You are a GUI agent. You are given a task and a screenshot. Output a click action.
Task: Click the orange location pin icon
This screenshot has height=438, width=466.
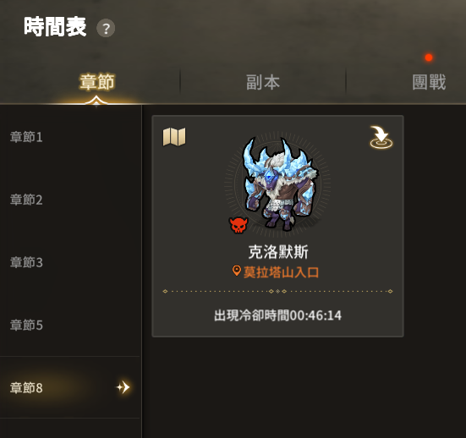(x=237, y=271)
